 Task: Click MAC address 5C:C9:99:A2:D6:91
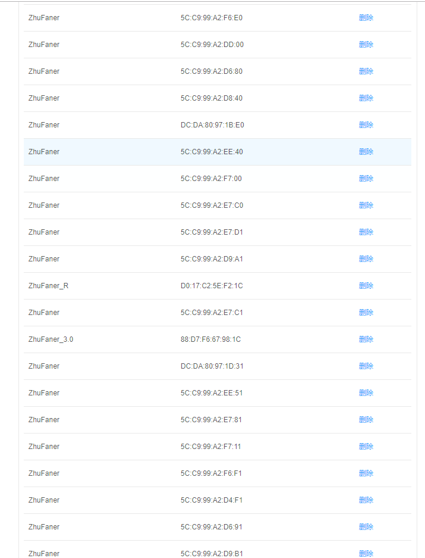(212, 527)
